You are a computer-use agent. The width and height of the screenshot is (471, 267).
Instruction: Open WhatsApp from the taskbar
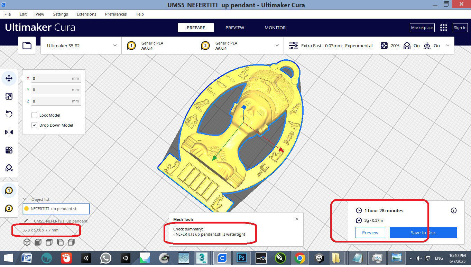click(105, 258)
